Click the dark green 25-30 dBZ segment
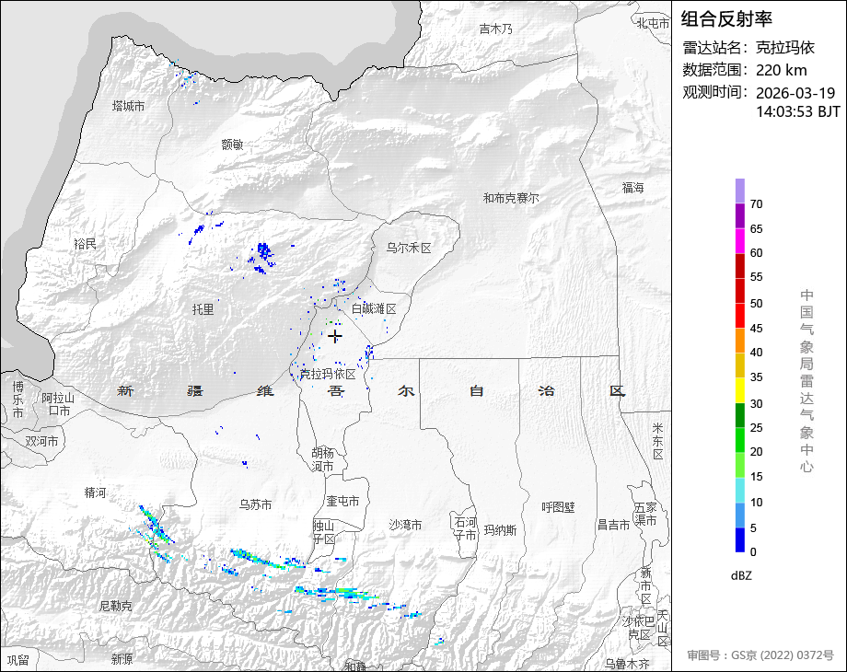 (740, 415)
